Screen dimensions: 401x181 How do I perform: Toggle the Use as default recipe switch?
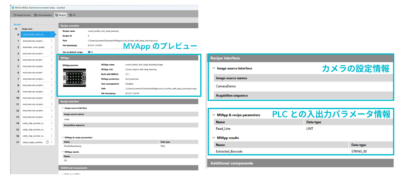click(x=90, y=52)
